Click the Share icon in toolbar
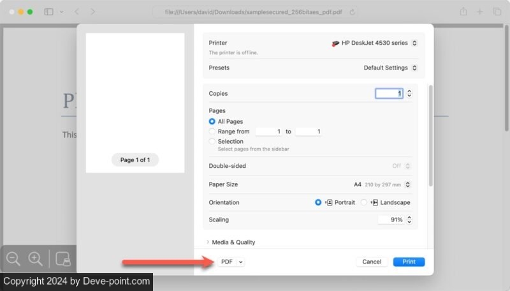Image resolution: width=510 pixels, height=291 pixels. (463, 11)
